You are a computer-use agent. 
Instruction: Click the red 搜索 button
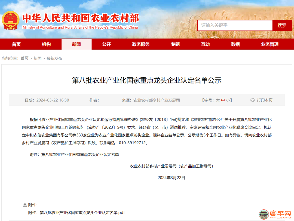tap(282, 25)
